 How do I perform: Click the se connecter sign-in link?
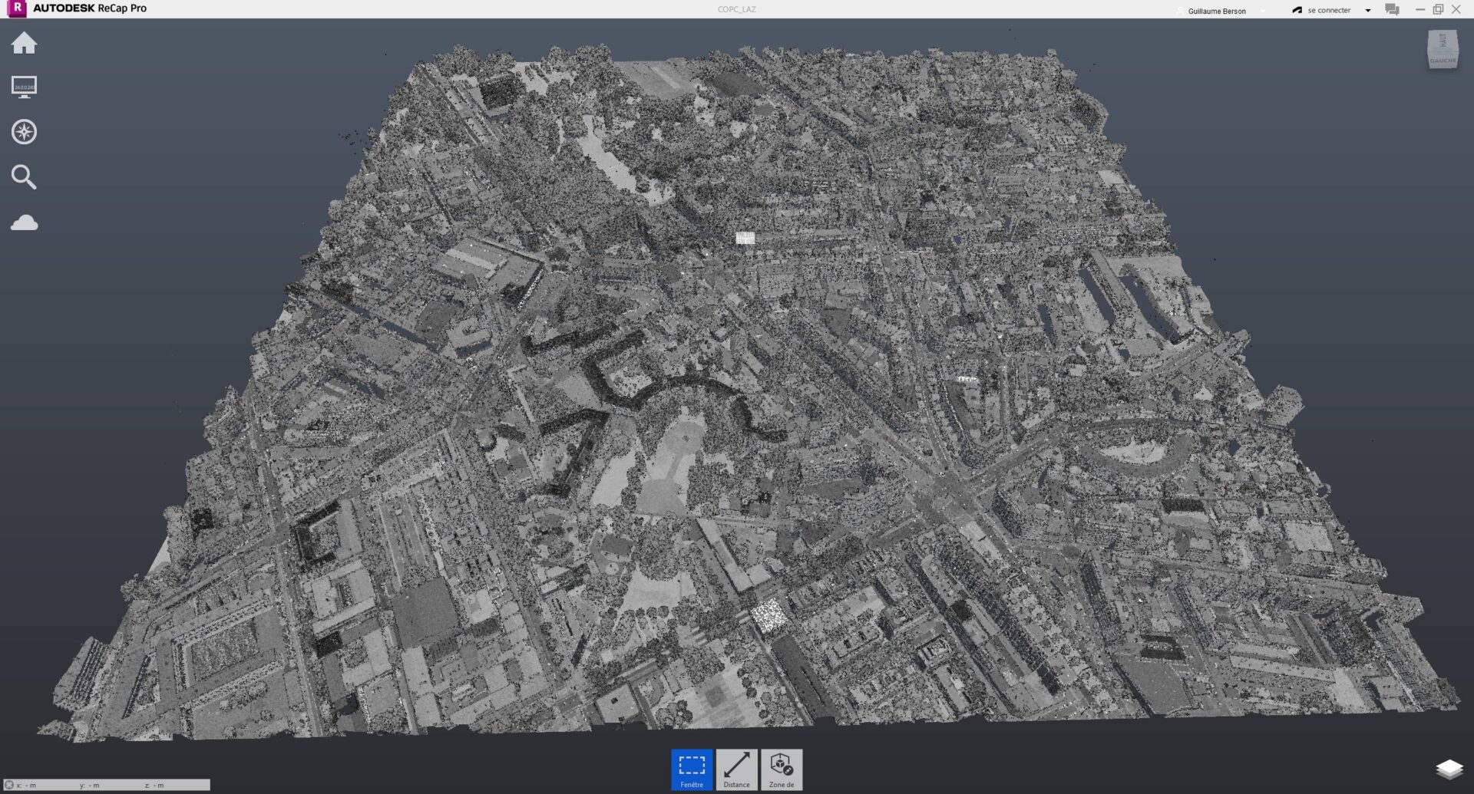(x=1328, y=10)
